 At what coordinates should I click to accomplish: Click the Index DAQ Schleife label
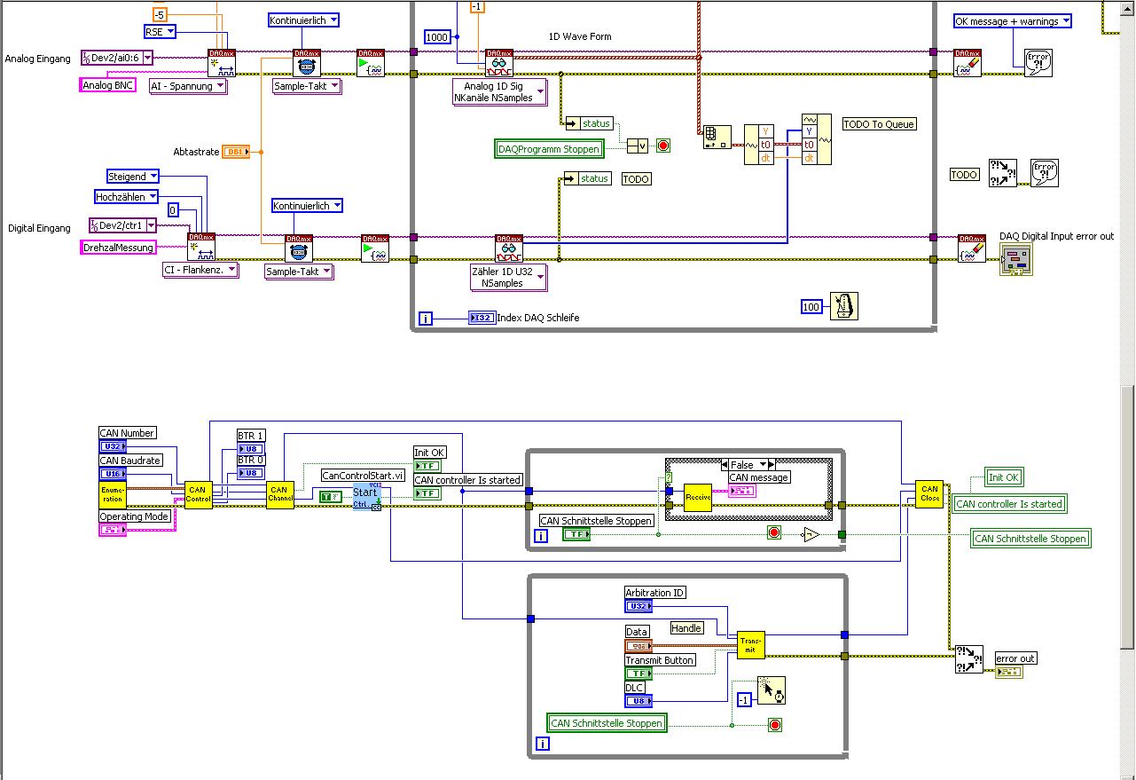coord(538,318)
